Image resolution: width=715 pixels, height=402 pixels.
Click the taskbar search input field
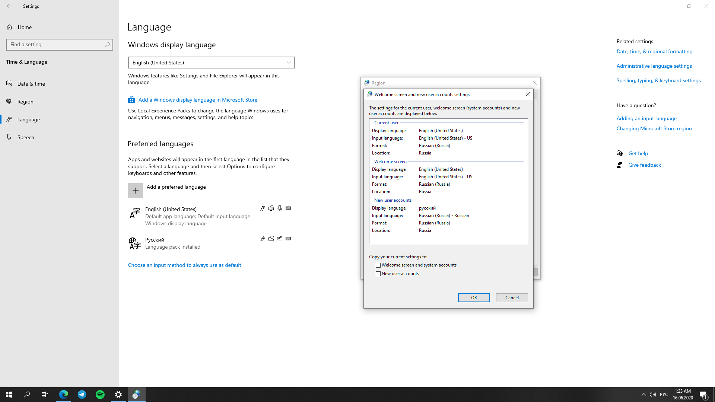point(27,394)
